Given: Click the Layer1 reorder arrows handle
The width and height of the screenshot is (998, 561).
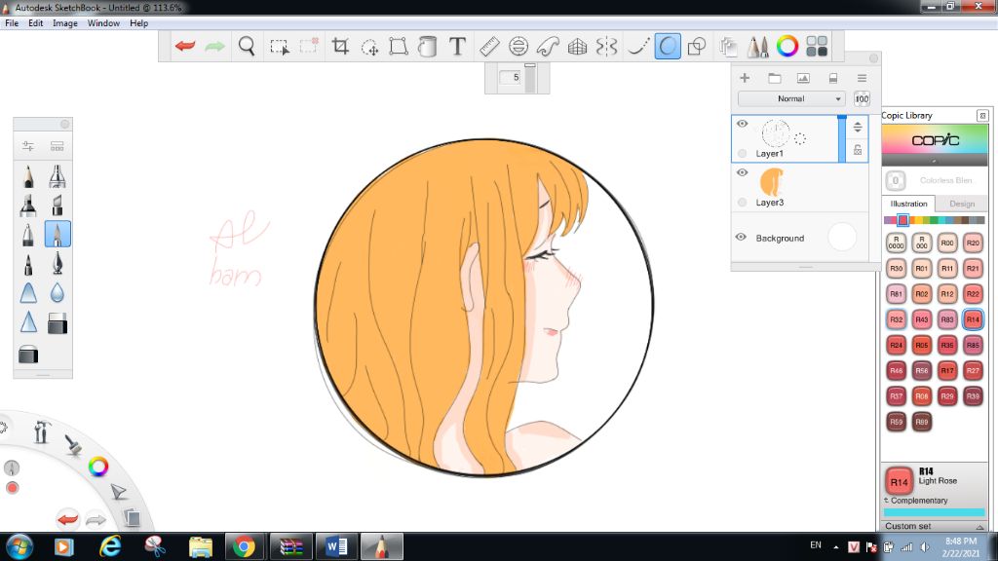Looking at the screenshot, I should pos(858,127).
